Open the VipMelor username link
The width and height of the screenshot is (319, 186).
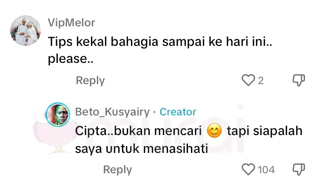click(71, 23)
